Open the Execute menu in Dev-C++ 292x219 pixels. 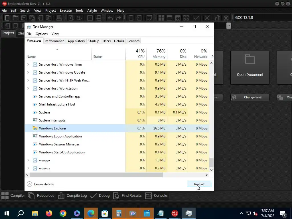coord(66,11)
